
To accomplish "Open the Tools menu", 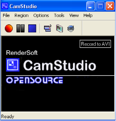I will [59, 16].
